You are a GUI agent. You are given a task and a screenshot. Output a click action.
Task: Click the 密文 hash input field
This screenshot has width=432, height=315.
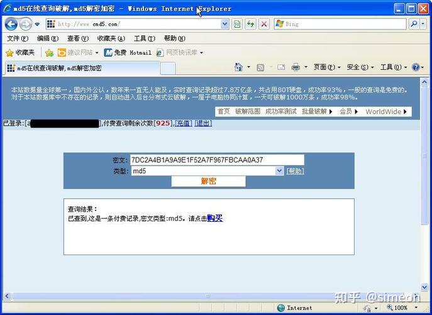[217, 160]
